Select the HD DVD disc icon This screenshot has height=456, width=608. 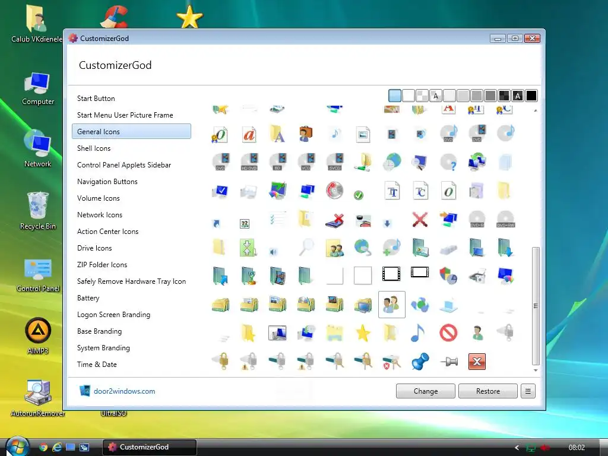249,162
